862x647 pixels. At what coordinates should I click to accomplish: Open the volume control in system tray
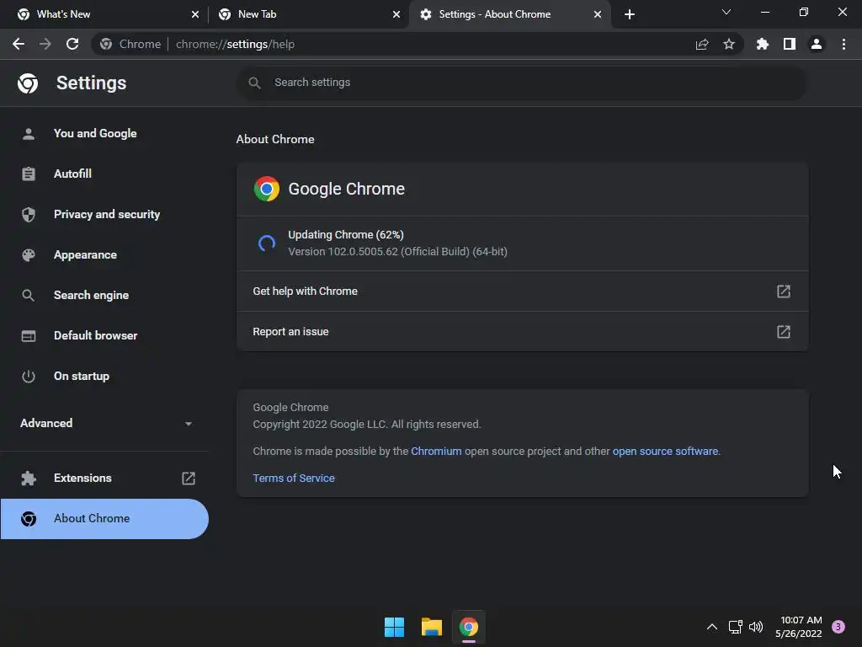coord(756,627)
